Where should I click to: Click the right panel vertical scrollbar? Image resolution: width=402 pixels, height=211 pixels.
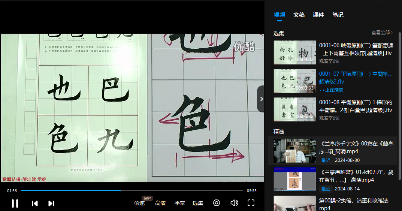coord(399,106)
